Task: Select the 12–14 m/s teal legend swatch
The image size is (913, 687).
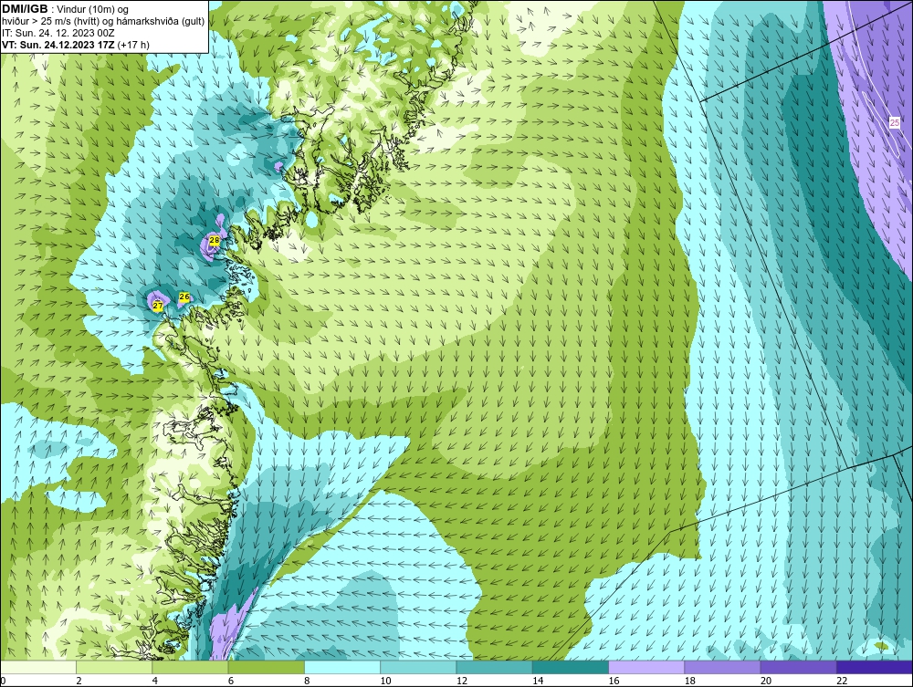Action: 494,667
